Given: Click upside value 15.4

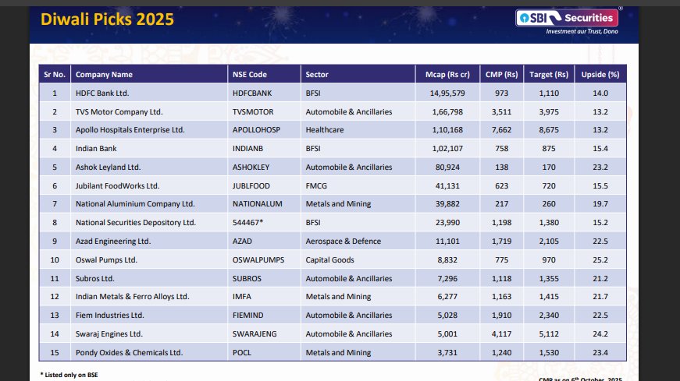Looking at the screenshot, I should pos(600,149).
